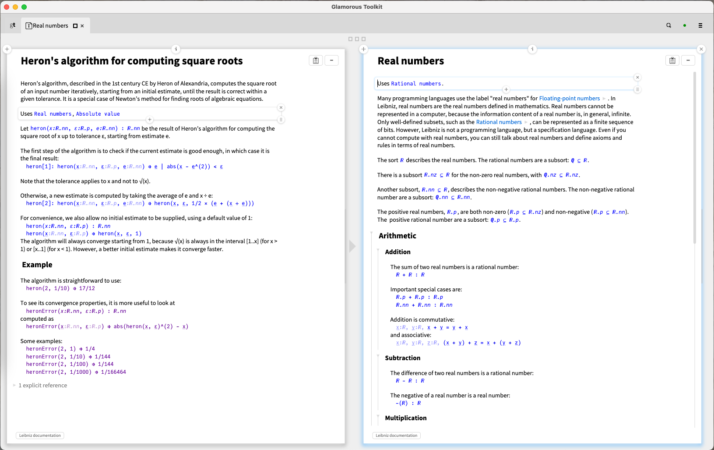The height and width of the screenshot is (450, 714).
Task: Open snippet menu handle of 'Uses Real numbers' snippet
Action: coord(281,120)
